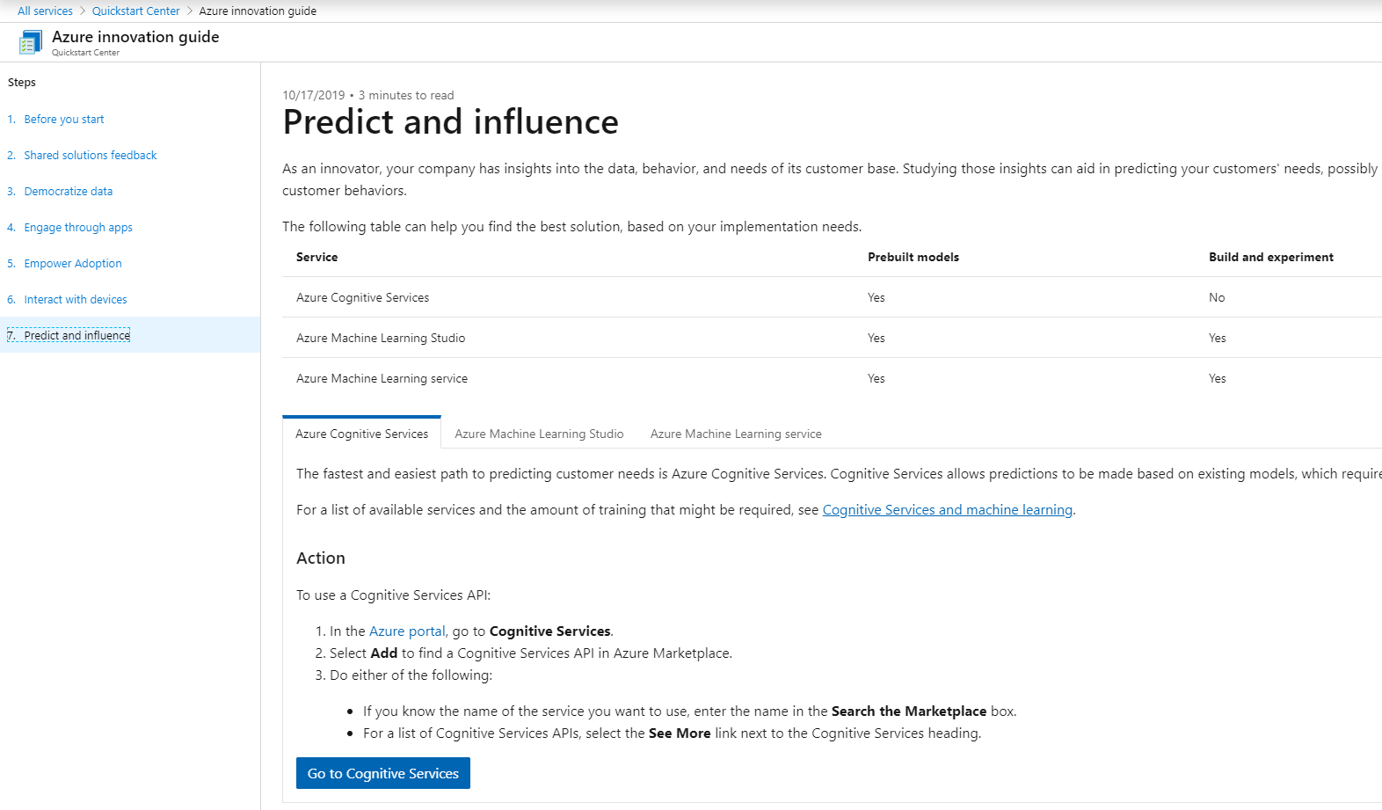The image size is (1382, 810).
Task: Open All services breadcrumb link
Action: 45,11
